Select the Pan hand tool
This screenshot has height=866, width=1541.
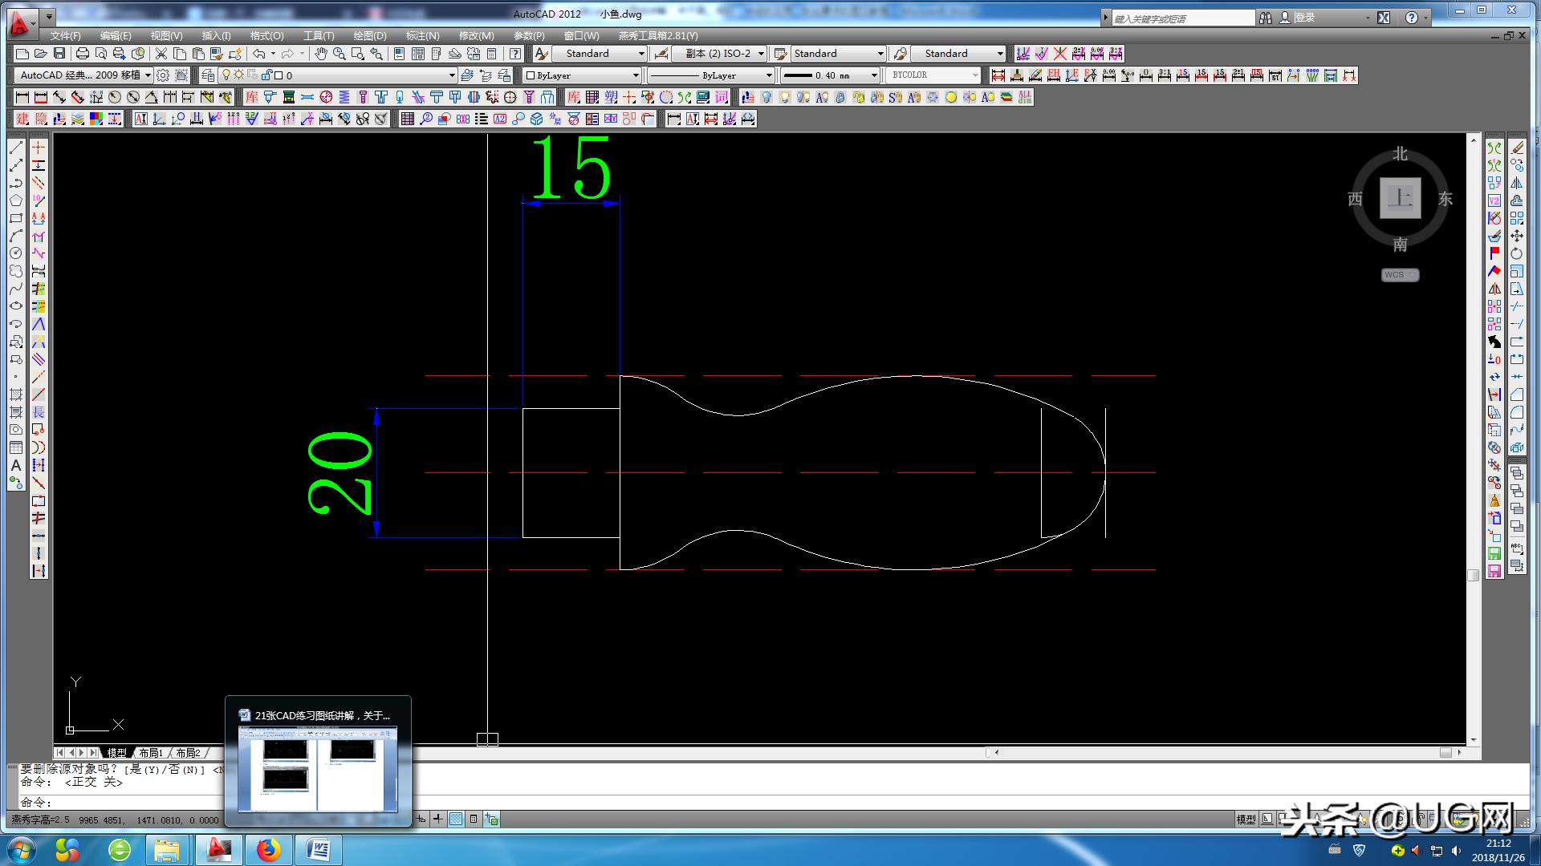[x=320, y=54]
